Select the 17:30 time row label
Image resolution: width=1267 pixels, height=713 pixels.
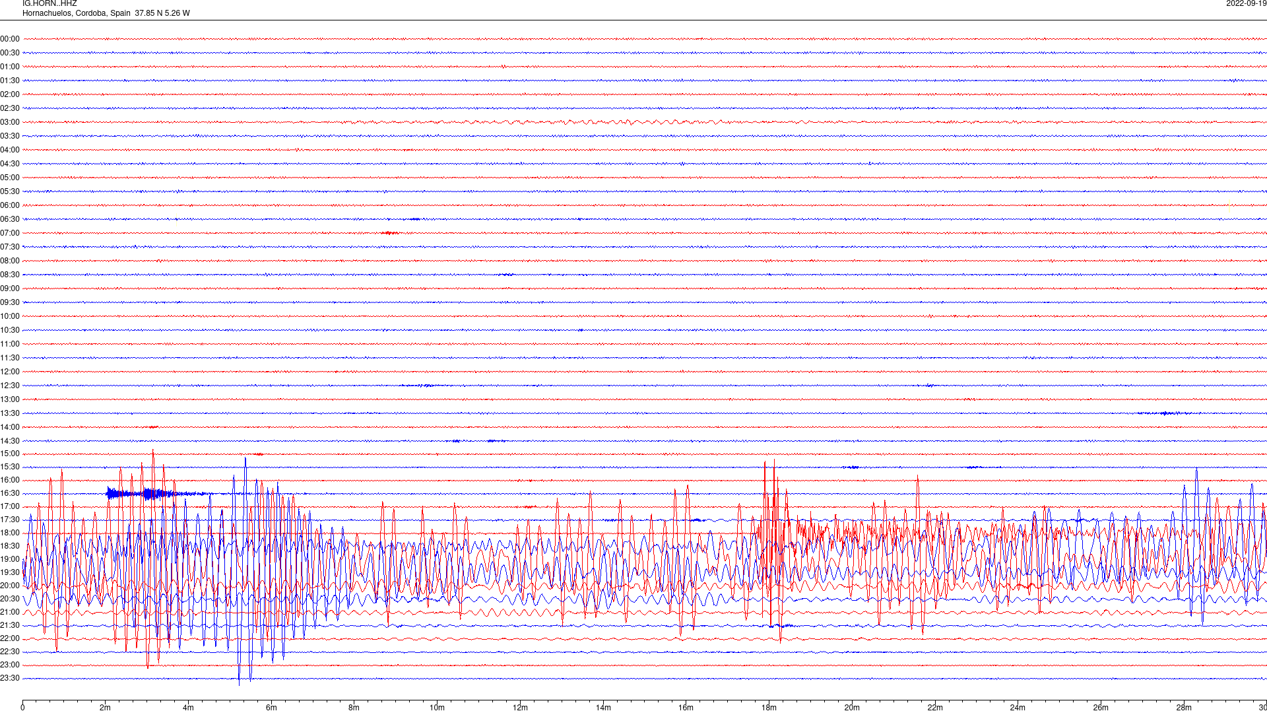pyautogui.click(x=10, y=520)
